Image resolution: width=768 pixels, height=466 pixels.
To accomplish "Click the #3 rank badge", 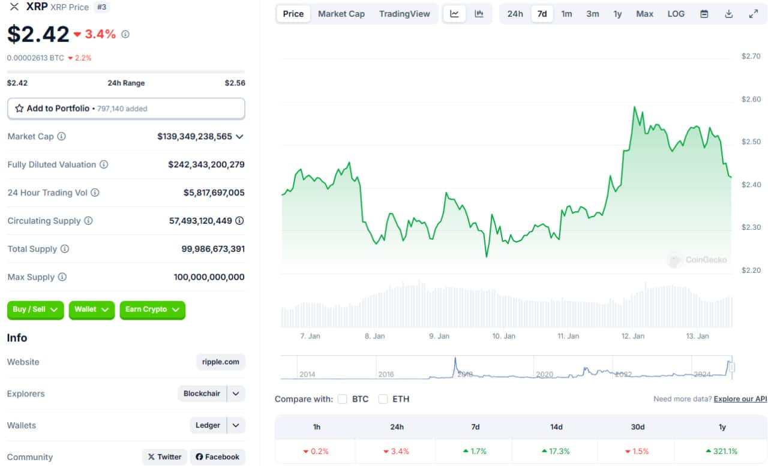I will coord(103,7).
